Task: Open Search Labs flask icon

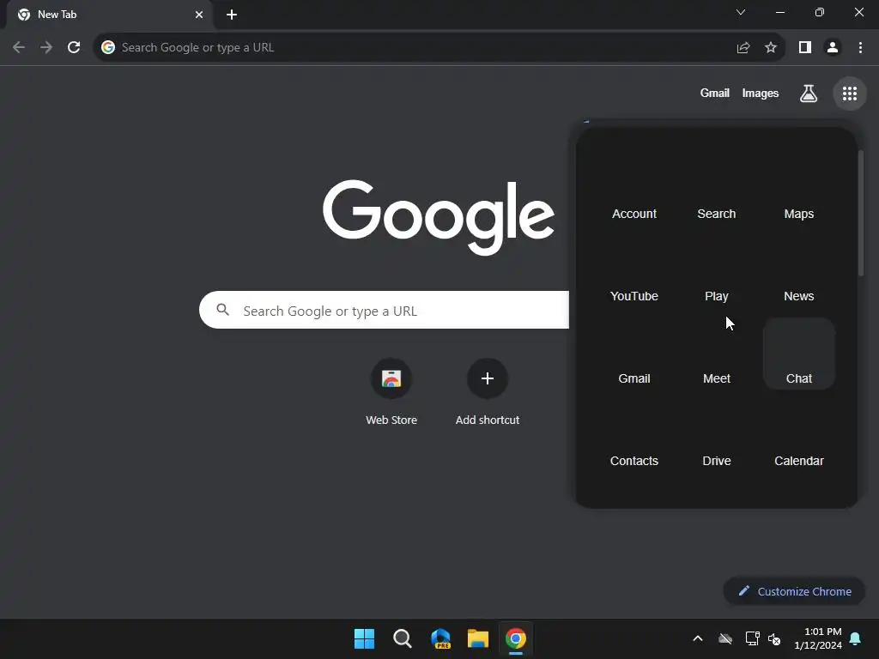Action: point(809,94)
